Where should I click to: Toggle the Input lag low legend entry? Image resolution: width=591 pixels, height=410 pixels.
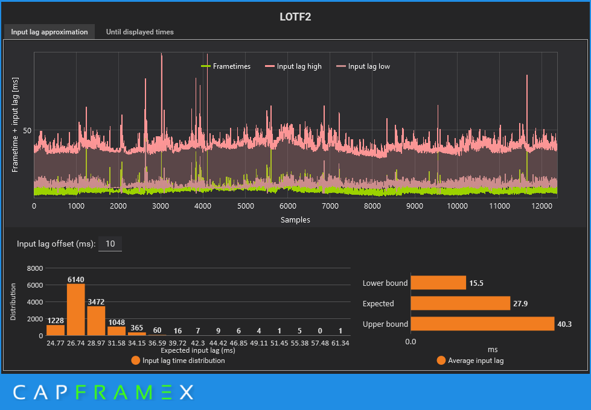(363, 66)
